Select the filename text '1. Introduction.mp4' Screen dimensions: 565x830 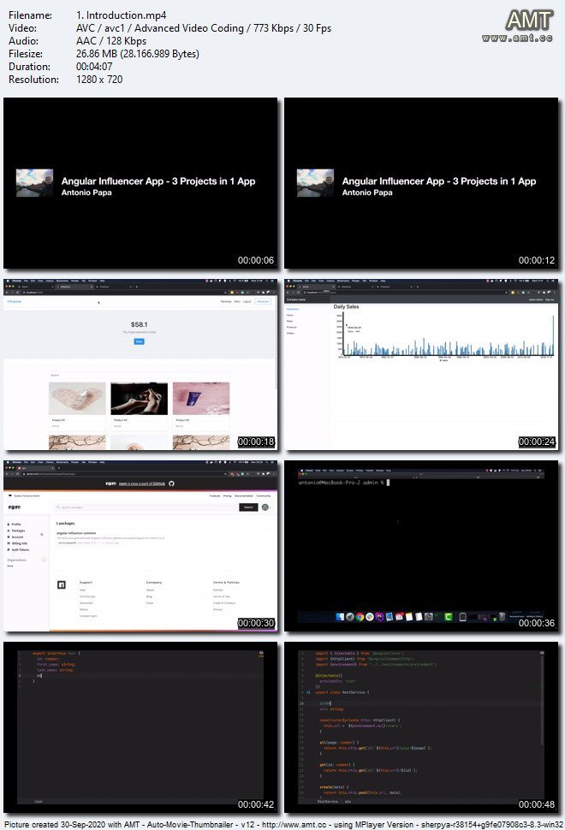click(x=122, y=15)
